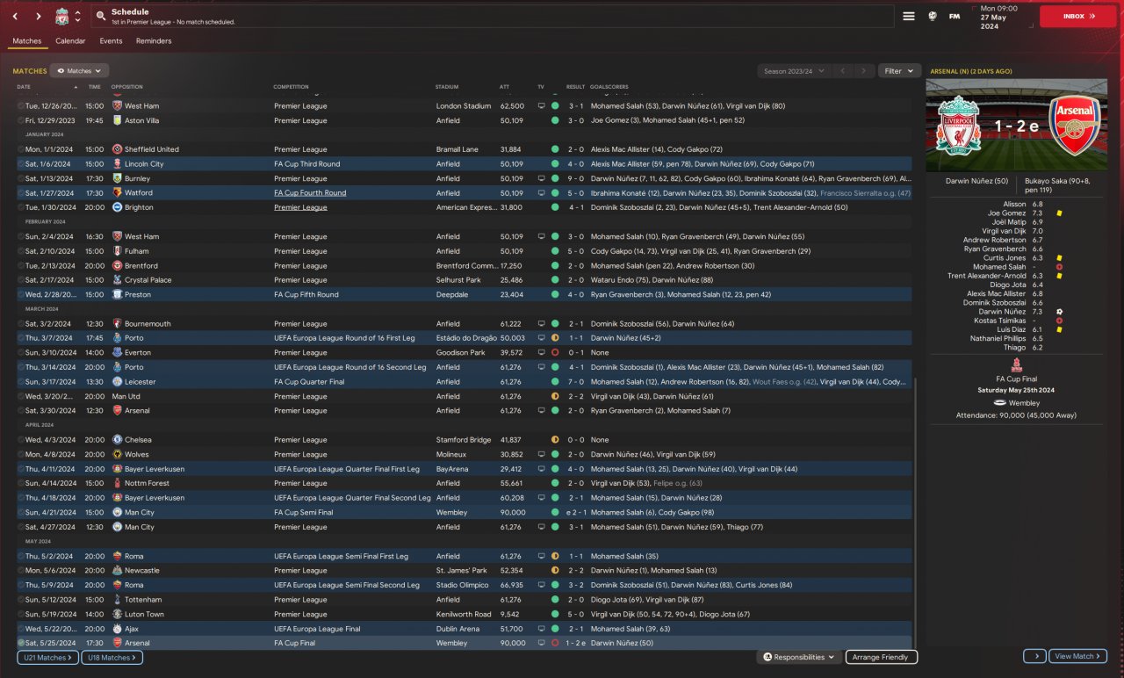
Task: Click Arsenal crest in the match preview panel
Action: (1074, 126)
